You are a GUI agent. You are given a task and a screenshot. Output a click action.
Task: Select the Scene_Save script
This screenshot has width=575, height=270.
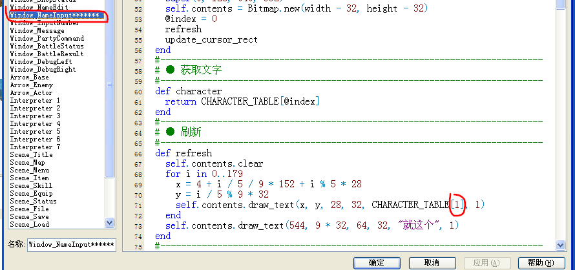click(29, 216)
